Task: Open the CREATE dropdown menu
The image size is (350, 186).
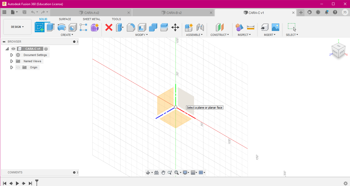Action: coord(67,35)
